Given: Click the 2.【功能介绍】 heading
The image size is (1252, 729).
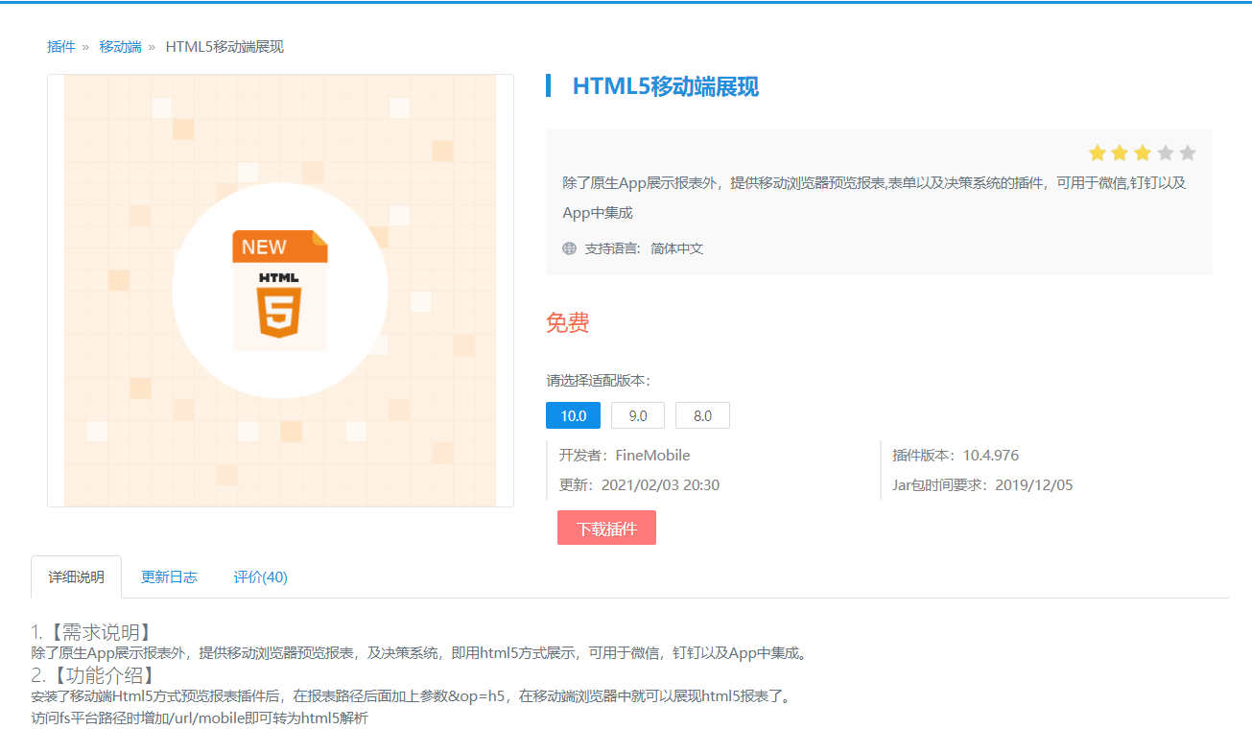Looking at the screenshot, I should pos(92,674).
